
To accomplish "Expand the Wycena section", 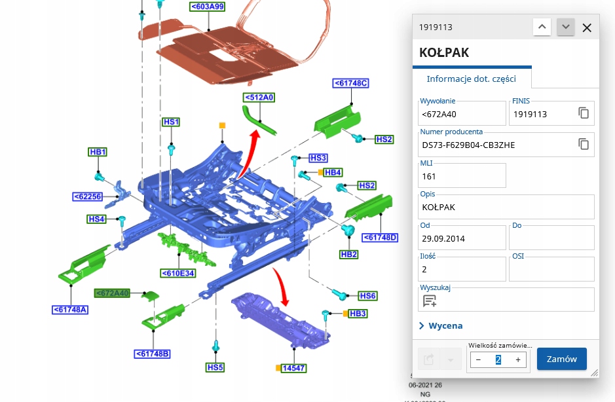I will pyautogui.click(x=441, y=325).
